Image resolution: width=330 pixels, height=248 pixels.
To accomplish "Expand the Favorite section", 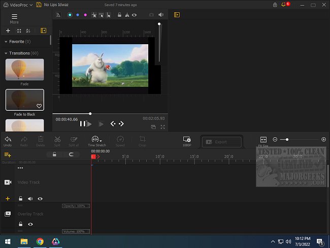I will click(x=6, y=42).
